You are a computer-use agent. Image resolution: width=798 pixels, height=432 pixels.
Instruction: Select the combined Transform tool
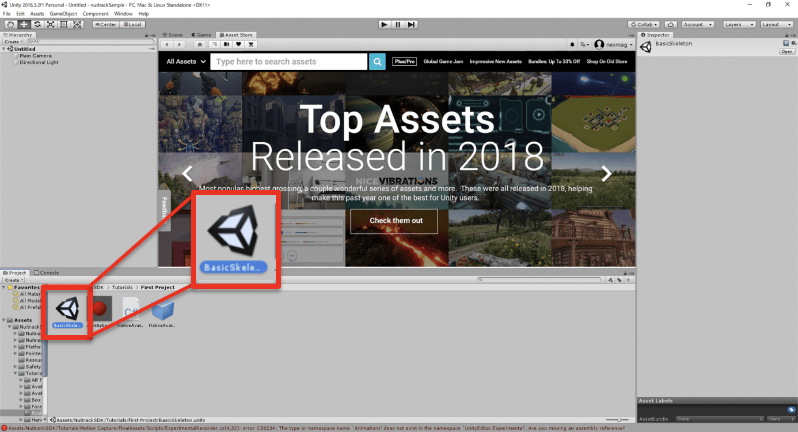tap(77, 25)
